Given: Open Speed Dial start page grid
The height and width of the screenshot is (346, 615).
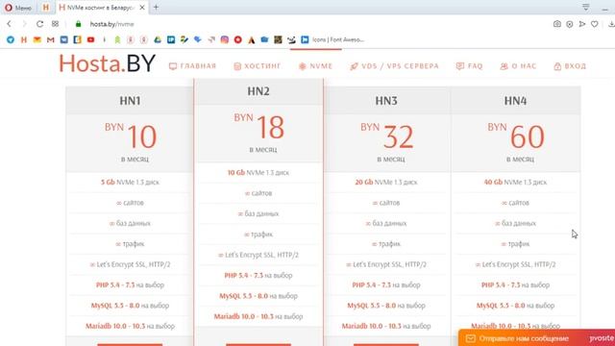Looking at the screenshot, I should 56,24.
